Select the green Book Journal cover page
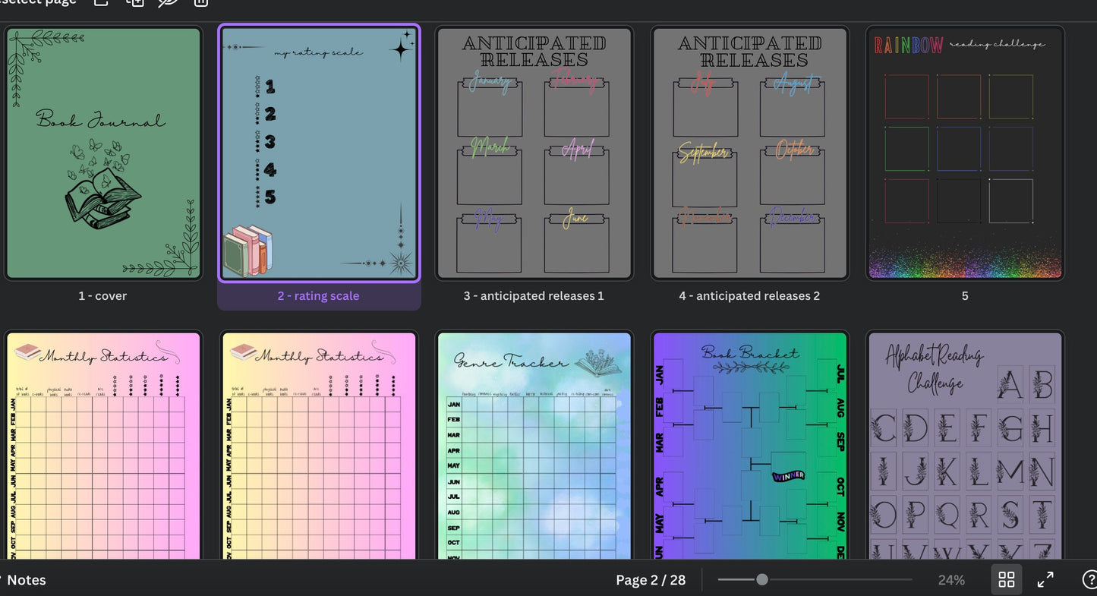Image resolution: width=1097 pixels, height=596 pixels. [103, 153]
